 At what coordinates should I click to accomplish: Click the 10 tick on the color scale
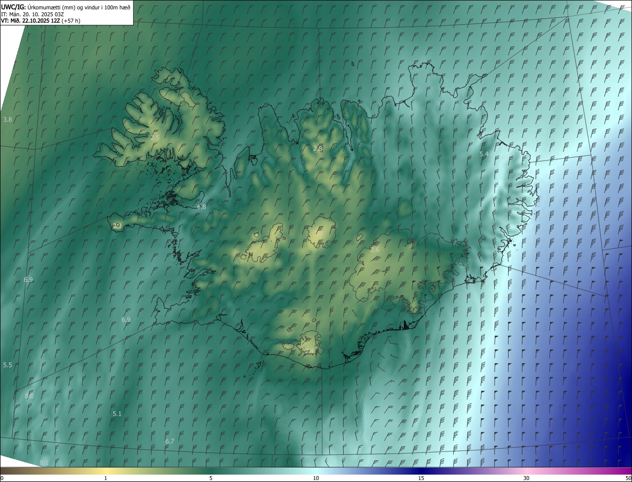316,478
